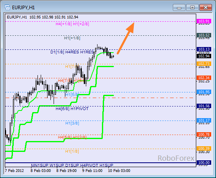Click the 'D1[1/8] H4RES H1RES' level label
Image resolution: width=216 pixels, height=178 pixels.
pyautogui.click(x=72, y=52)
